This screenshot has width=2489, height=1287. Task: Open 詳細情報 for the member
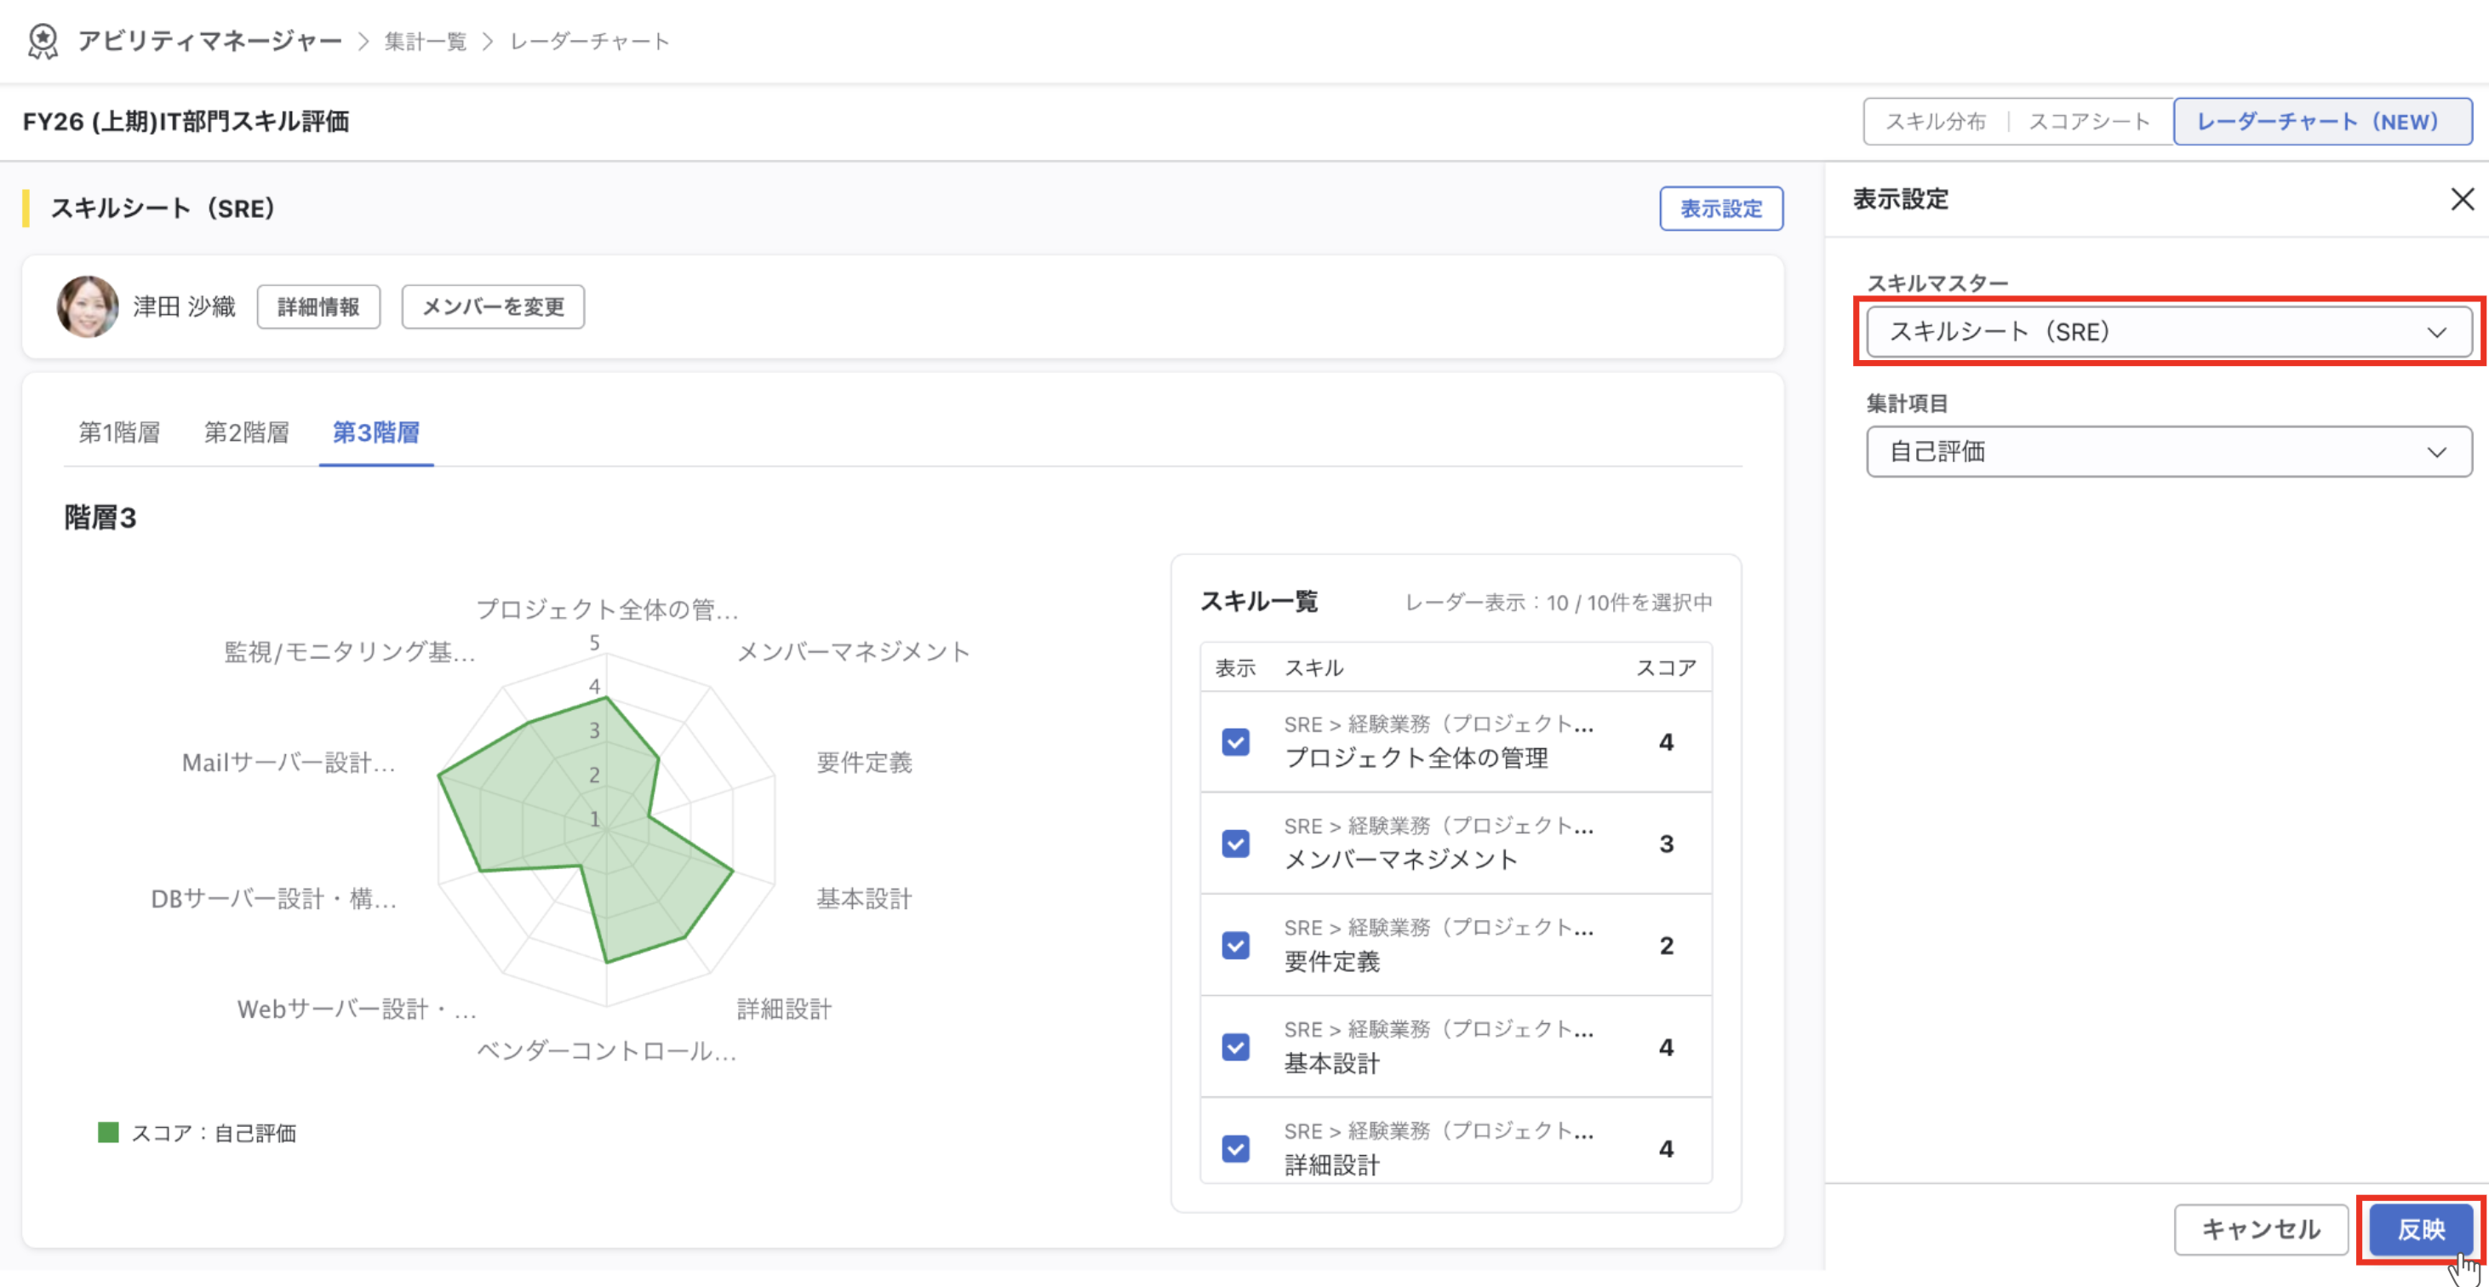click(x=318, y=307)
